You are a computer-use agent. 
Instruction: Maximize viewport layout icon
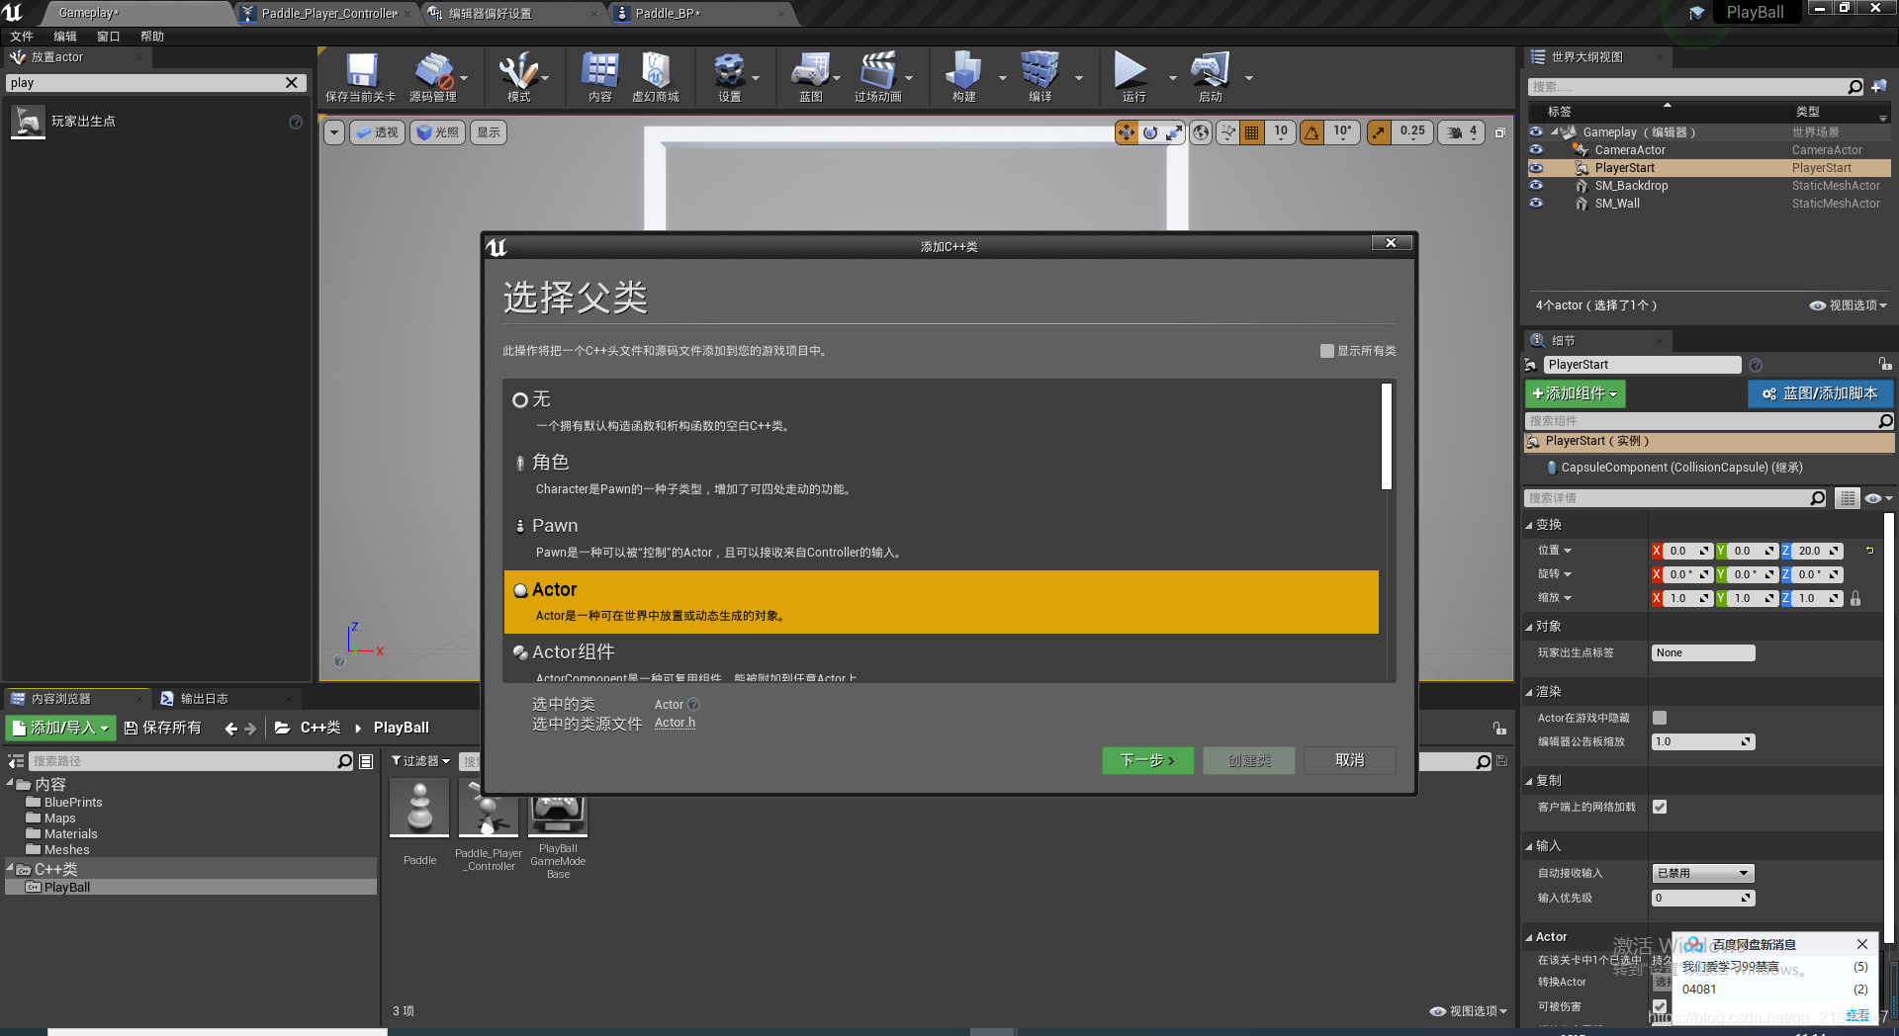(1500, 132)
